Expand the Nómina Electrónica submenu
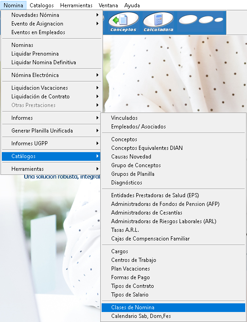 coord(51,75)
